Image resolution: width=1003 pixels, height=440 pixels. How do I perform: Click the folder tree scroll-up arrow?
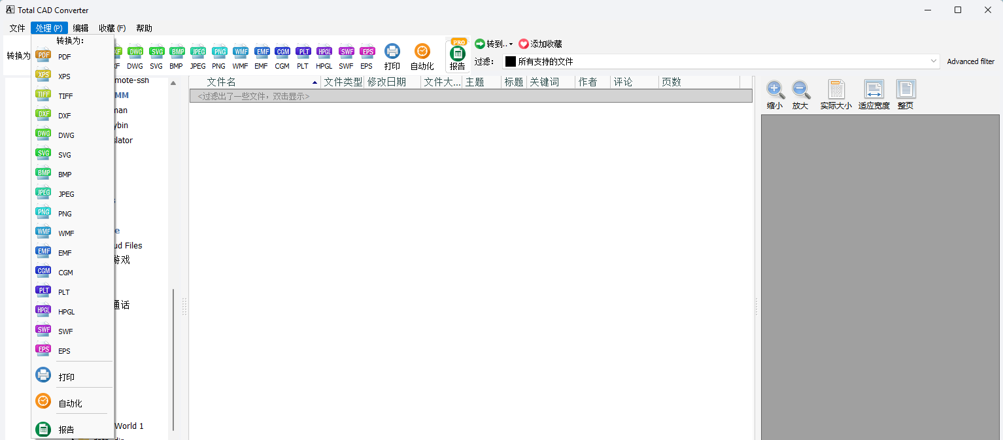[x=173, y=83]
